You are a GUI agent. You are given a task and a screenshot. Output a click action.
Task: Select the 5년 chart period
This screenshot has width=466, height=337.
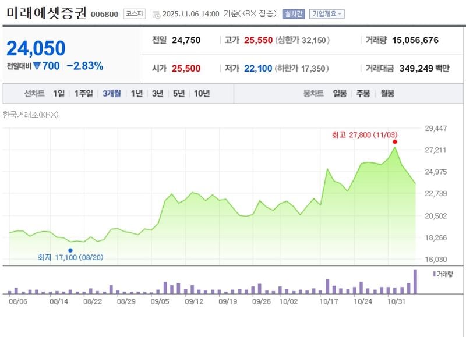point(179,94)
